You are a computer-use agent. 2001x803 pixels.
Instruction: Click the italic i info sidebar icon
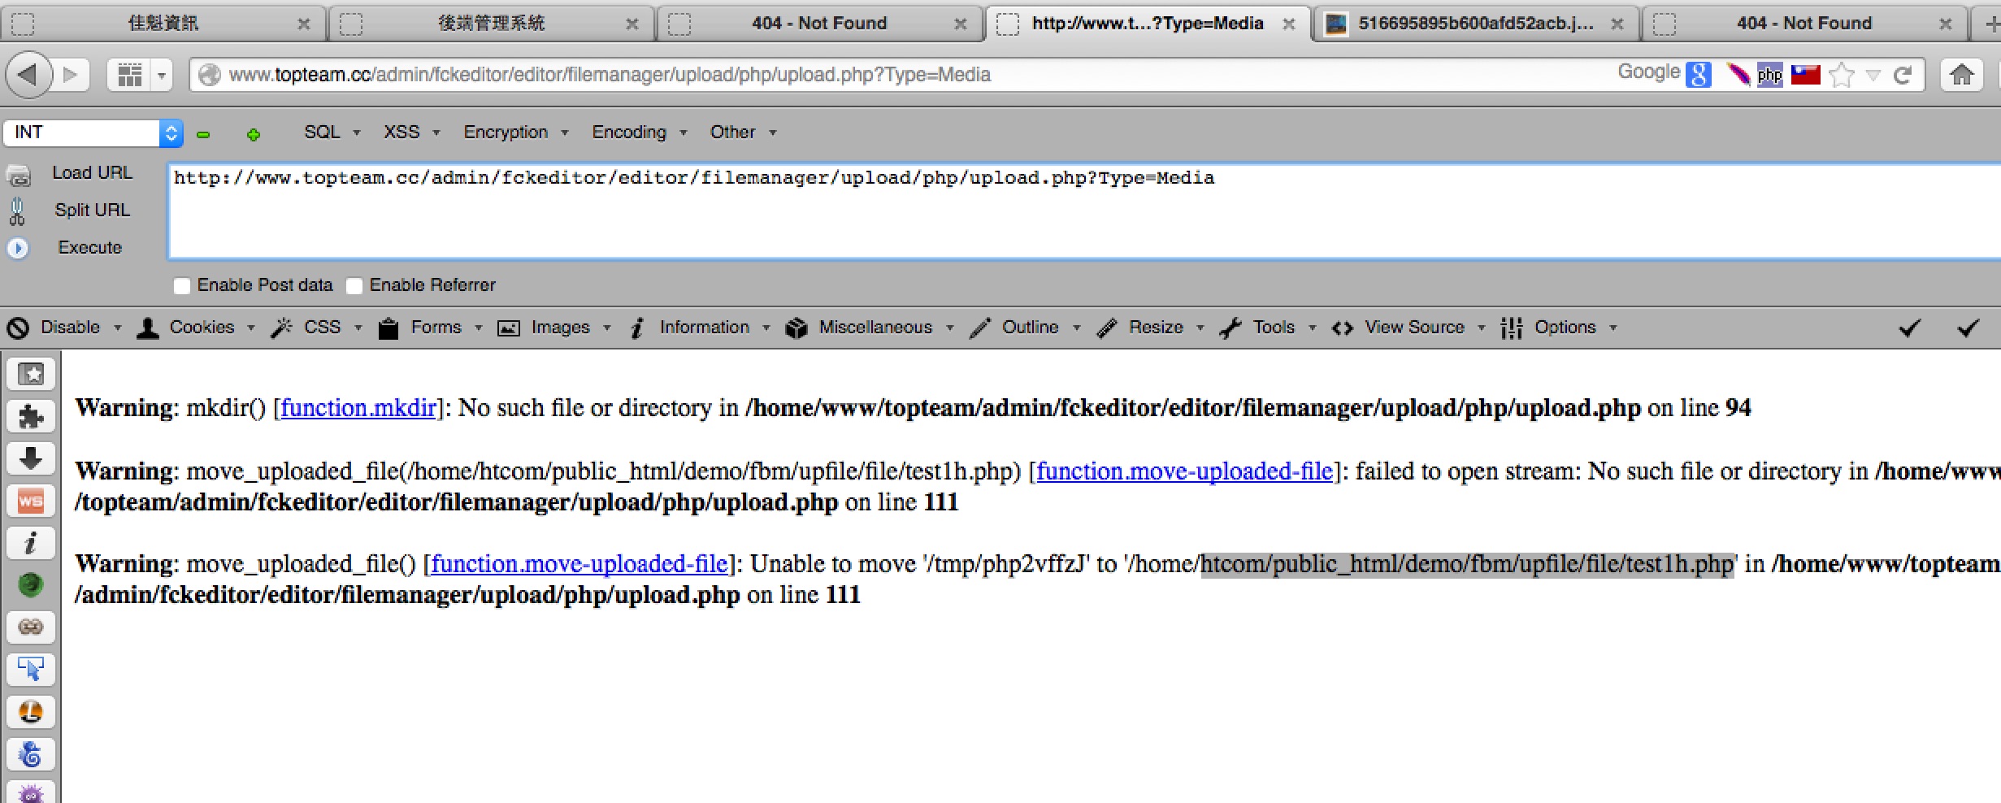click(x=31, y=543)
